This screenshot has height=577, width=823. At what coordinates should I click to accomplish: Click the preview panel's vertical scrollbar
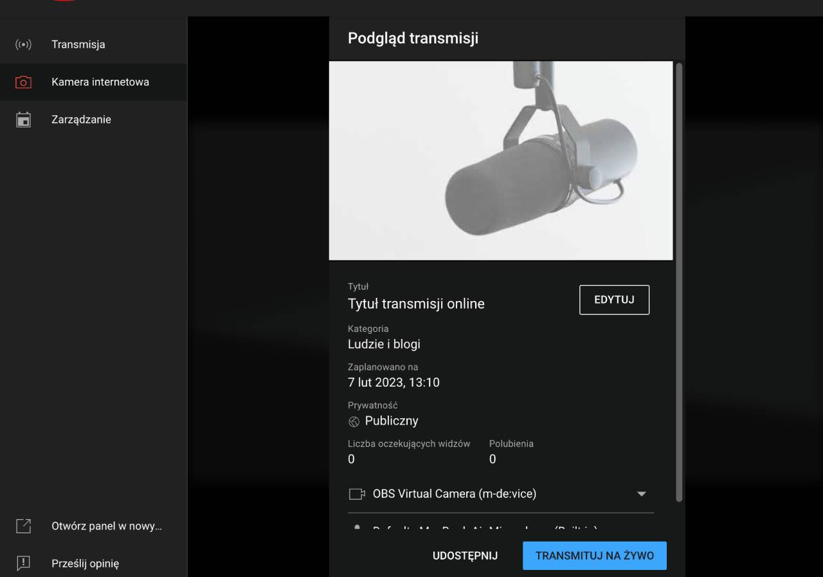(x=680, y=282)
